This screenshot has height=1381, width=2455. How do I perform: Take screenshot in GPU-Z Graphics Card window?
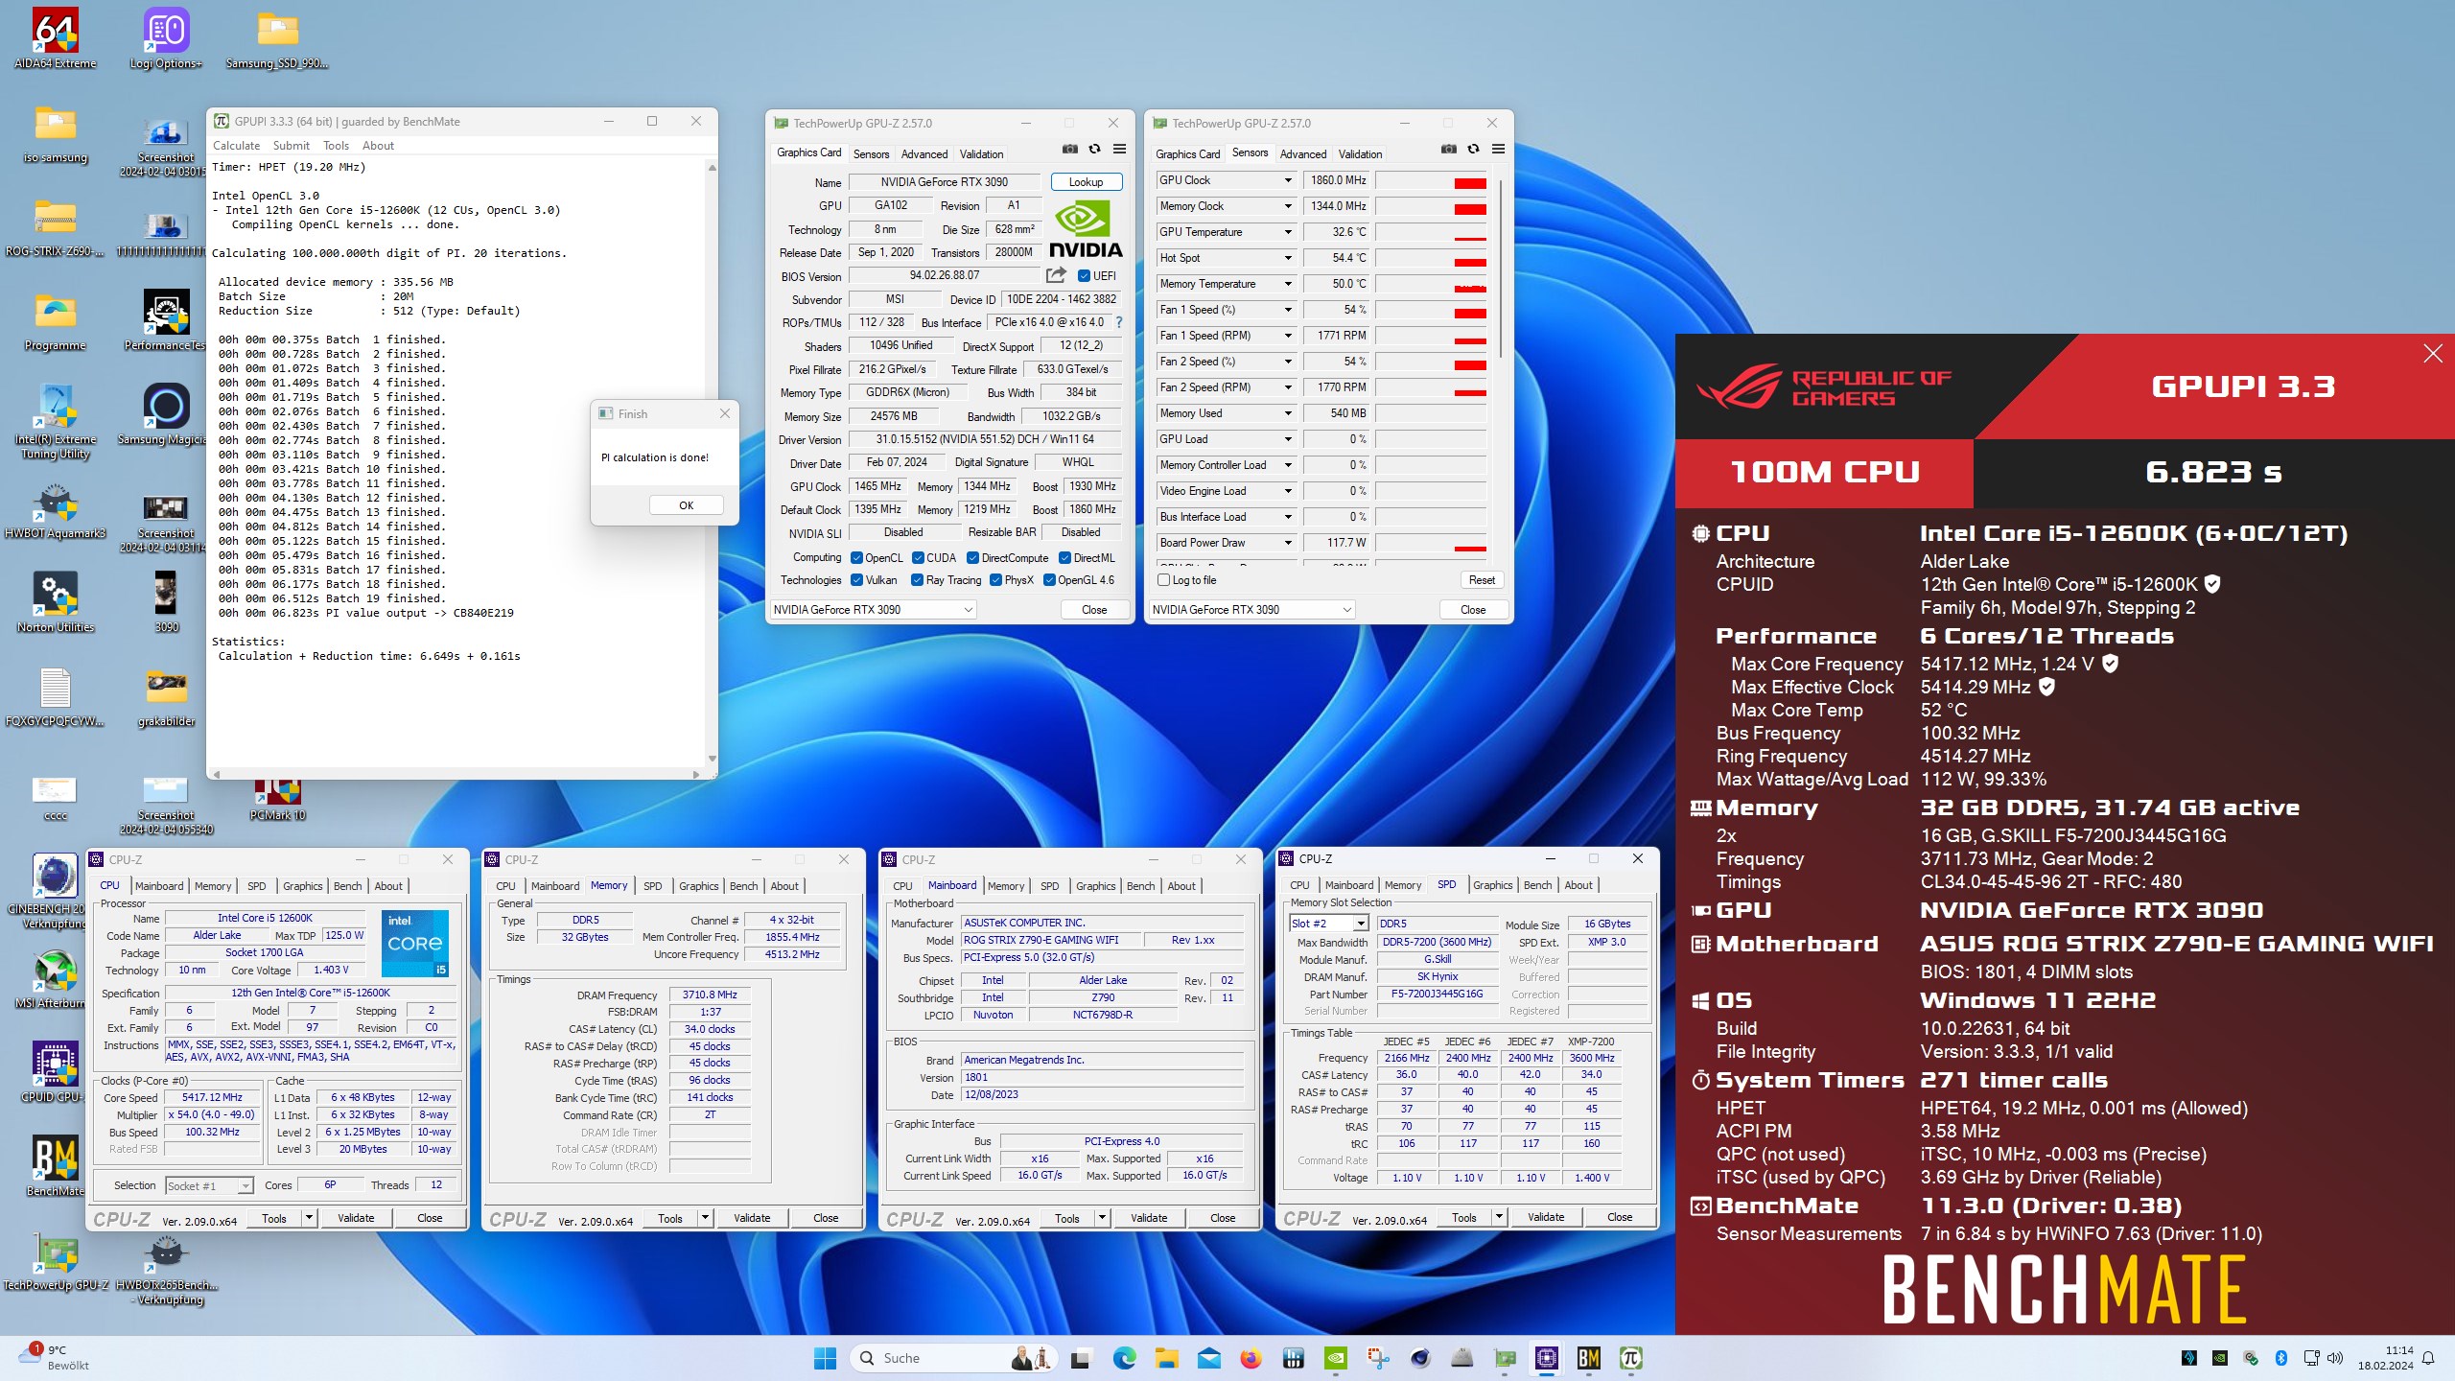1069,149
